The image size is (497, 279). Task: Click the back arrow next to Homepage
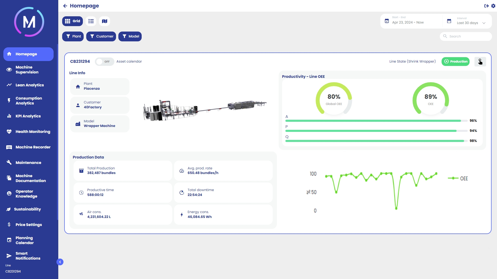coord(65,6)
